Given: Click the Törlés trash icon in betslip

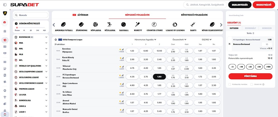Looking at the screenshot, I should click(253, 33).
